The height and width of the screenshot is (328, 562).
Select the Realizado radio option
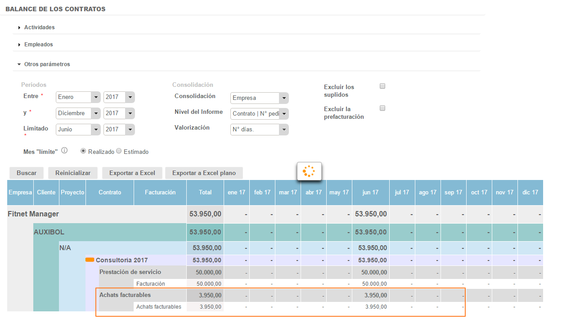point(83,152)
